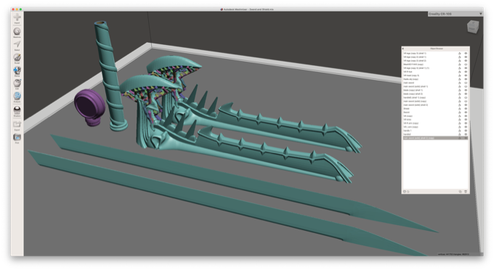The width and height of the screenshot is (494, 270).
Task: Click the trash delete button in Object Browser
Action: click(x=466, y=192)
